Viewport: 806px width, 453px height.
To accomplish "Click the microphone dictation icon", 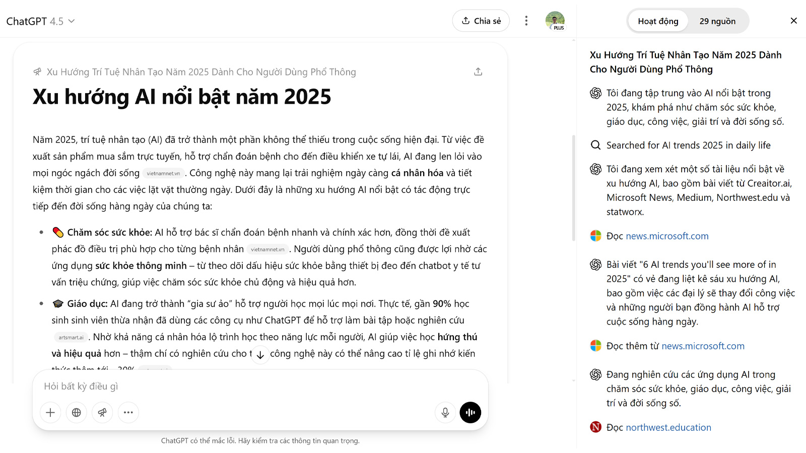I will click(445, 413).
